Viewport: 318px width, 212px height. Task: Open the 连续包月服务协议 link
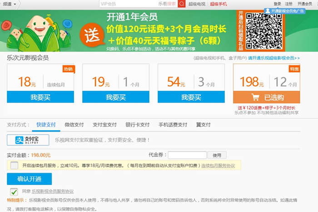[x=218, y=166]
